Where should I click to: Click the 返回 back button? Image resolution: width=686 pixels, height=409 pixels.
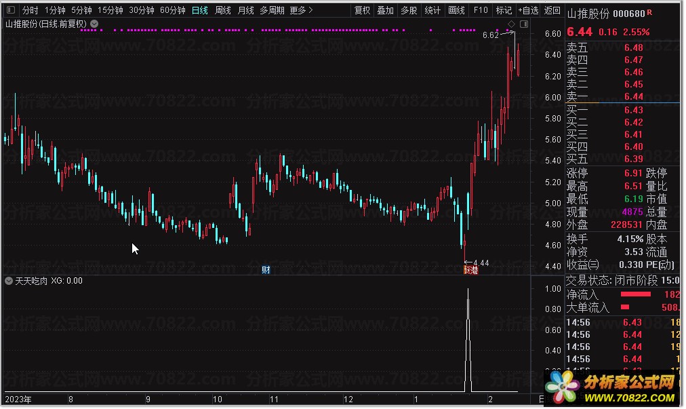tap(552, 10)
